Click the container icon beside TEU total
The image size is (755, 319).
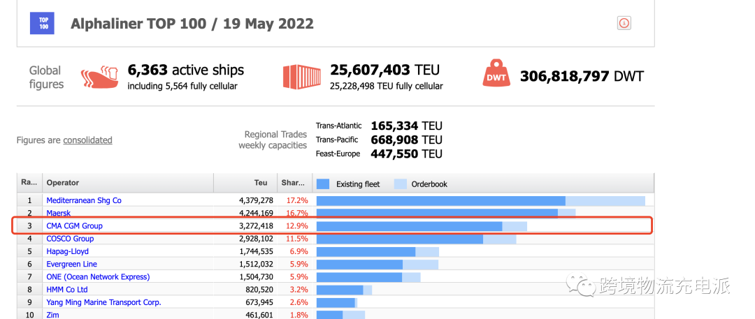(x=301, y=76)
